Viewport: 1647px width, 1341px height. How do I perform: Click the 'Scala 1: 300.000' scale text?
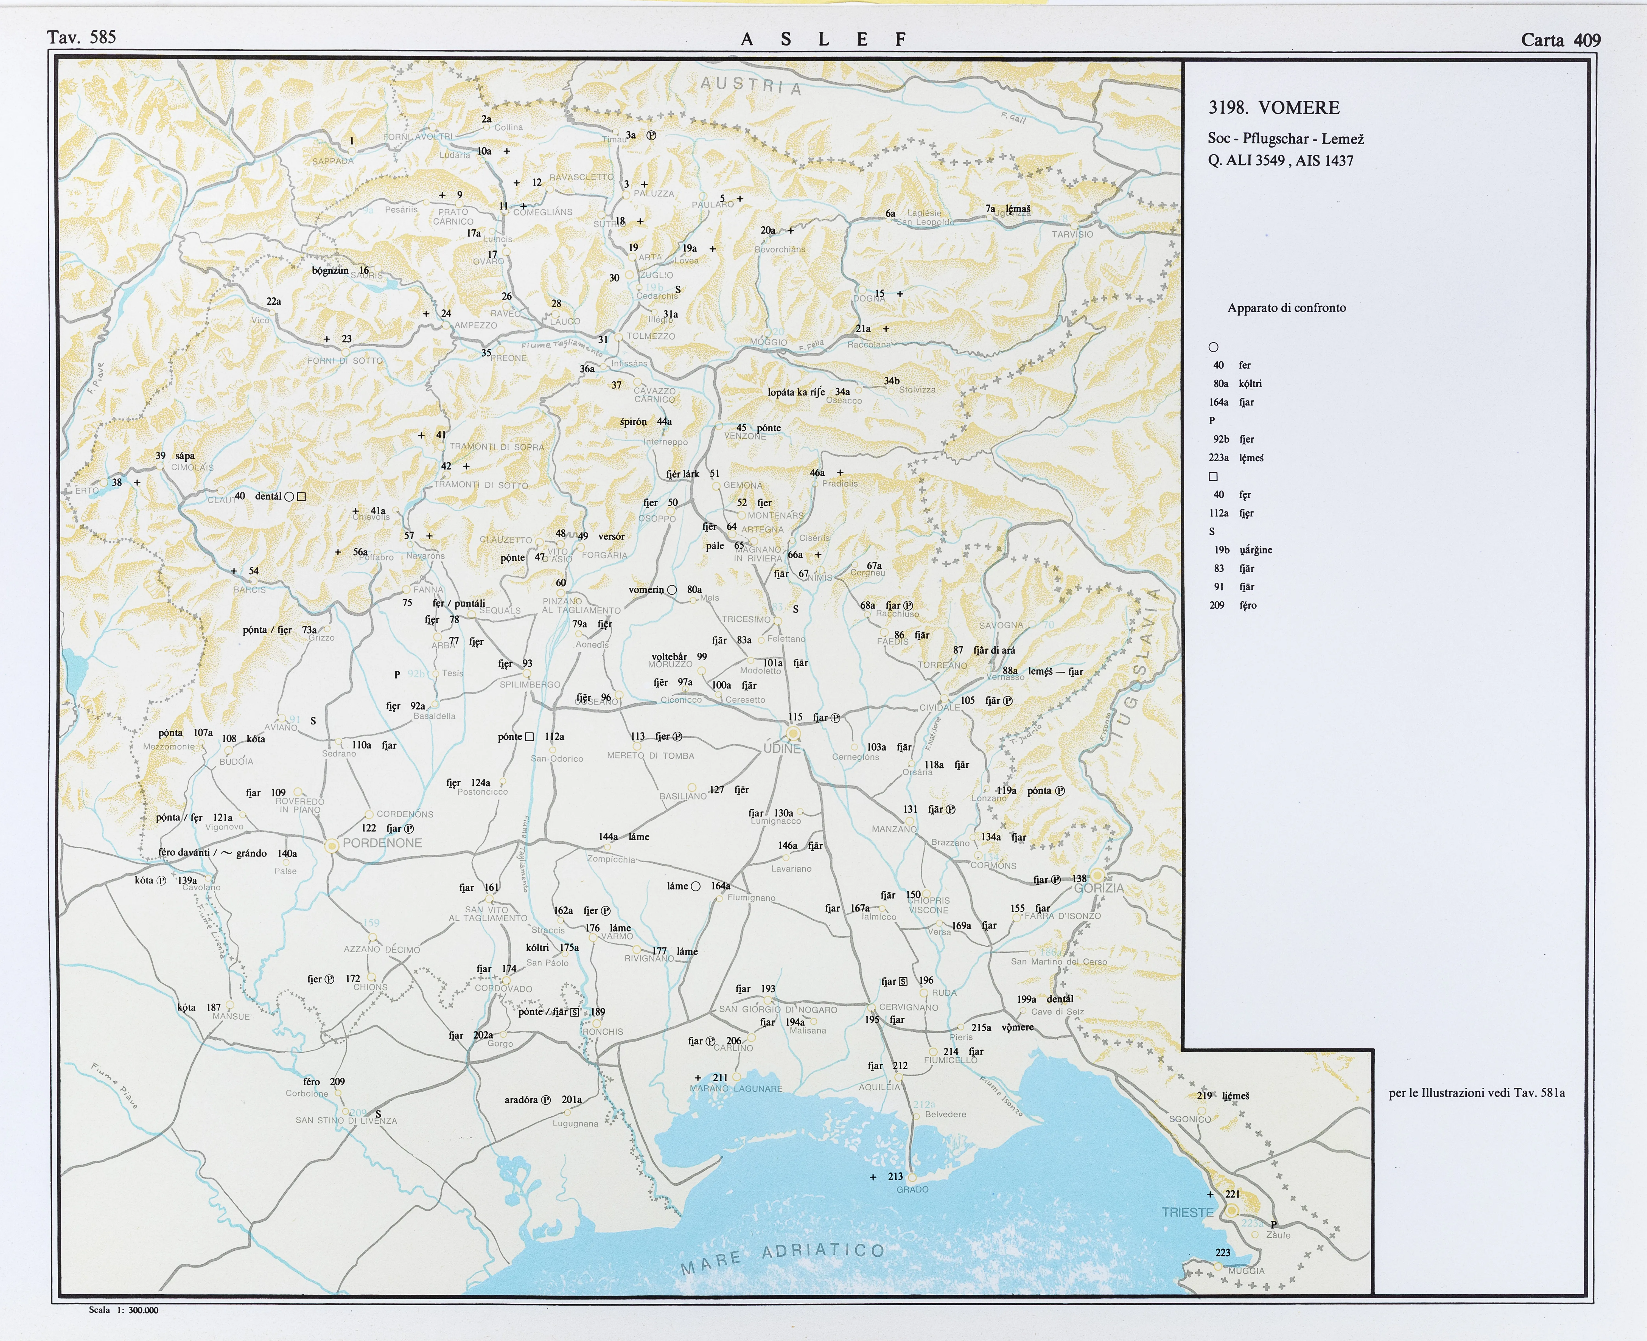[124, 1310]
